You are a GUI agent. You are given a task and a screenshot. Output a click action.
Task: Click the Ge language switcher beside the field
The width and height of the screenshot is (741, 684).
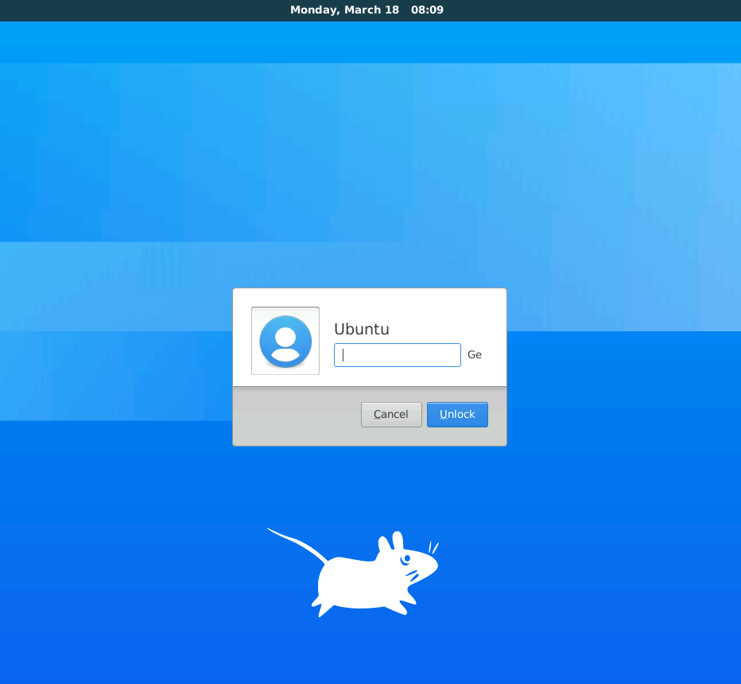click(475, 354)
